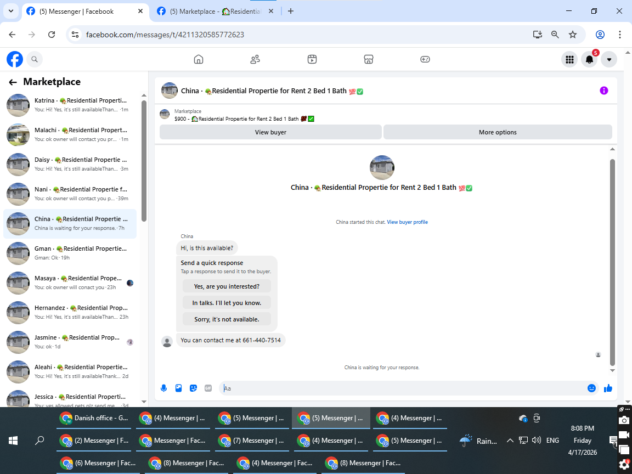Open the Chrome three-dot menu

click(620, 35)
